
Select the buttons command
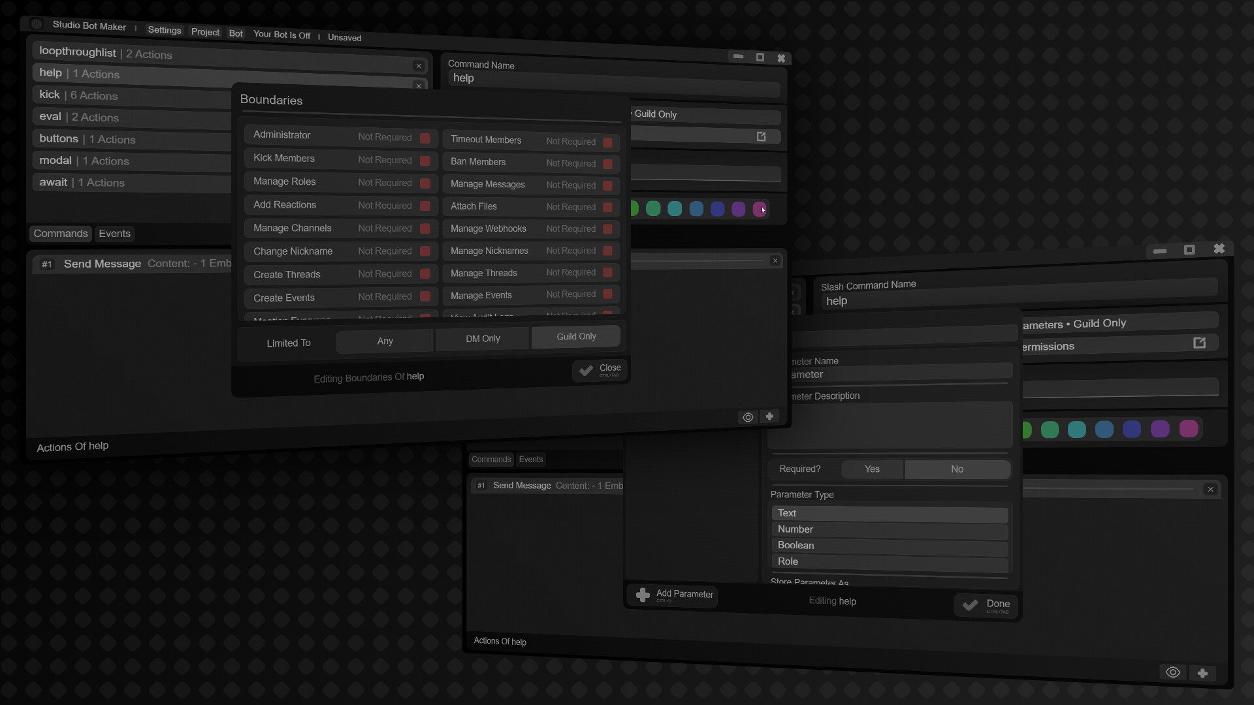pos(133,139)
